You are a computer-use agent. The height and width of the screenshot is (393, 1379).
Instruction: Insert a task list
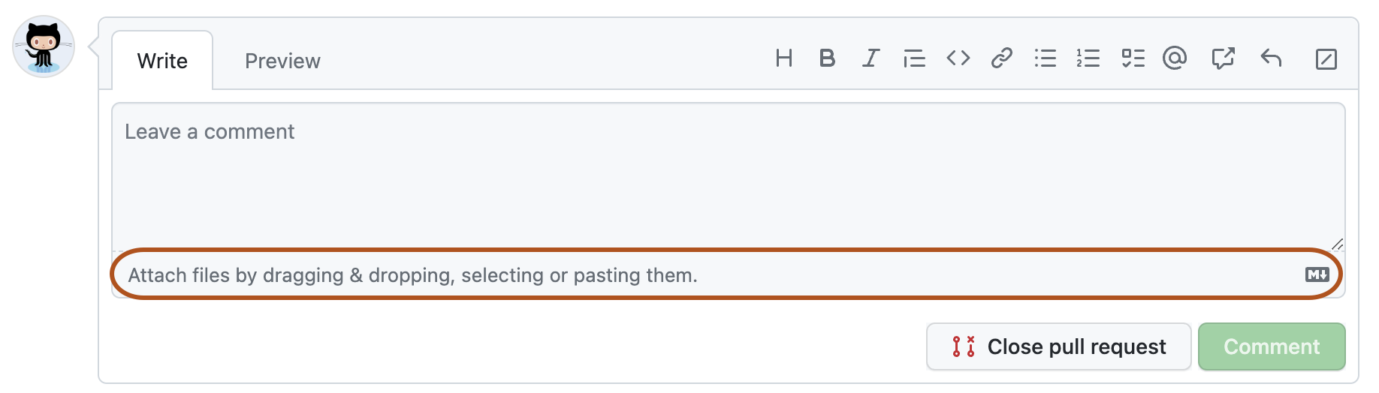pyautogui.click(x=1133, y=58)
